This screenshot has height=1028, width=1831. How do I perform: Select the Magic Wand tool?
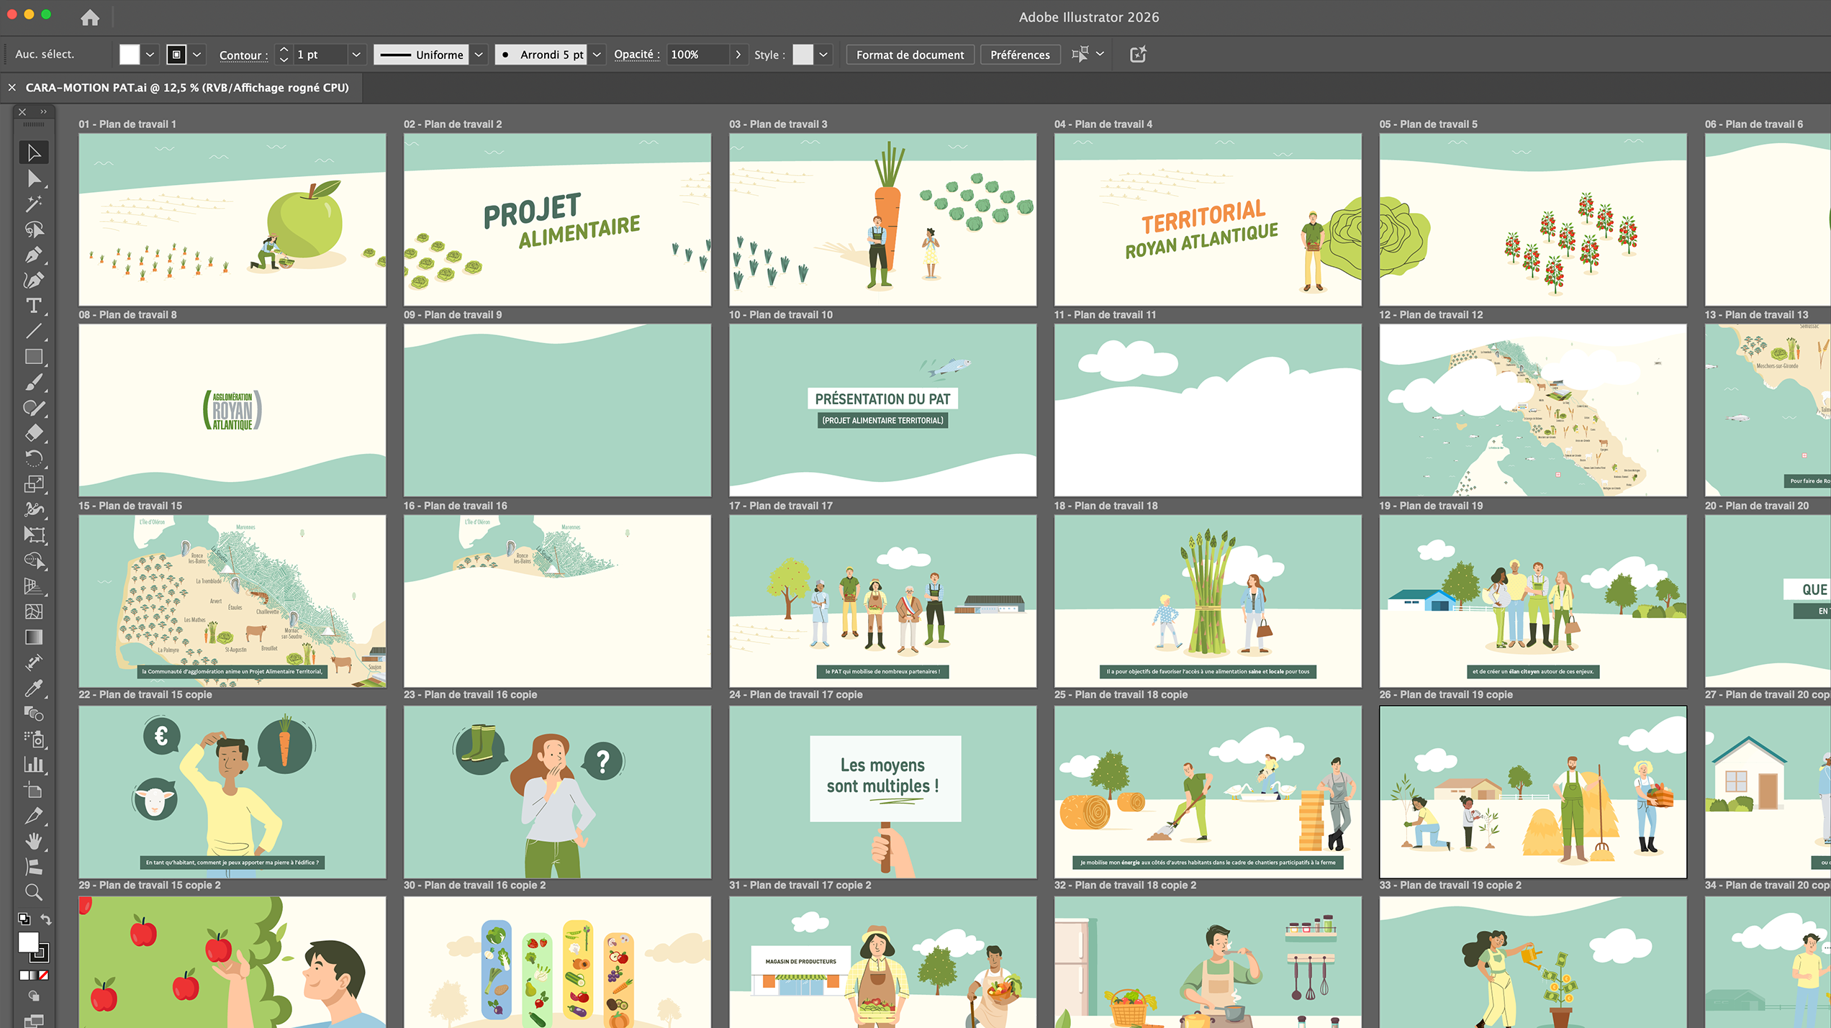tap(33, 204)
